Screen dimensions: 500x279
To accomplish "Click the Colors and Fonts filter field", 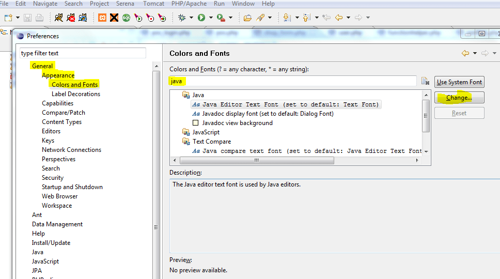I will coord(293,81).
